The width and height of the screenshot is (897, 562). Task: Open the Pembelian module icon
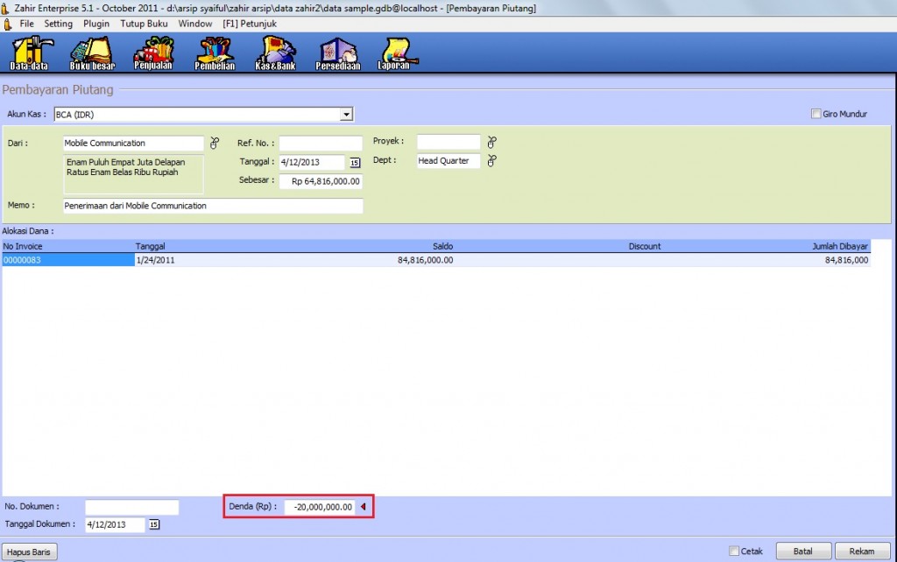click(x=215, y=53)
